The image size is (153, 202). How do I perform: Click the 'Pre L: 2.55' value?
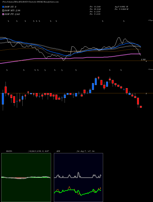pyautogui.click(x=95, y=12)
